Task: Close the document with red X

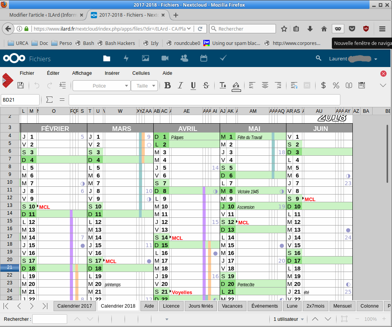Action: point(383,73)
